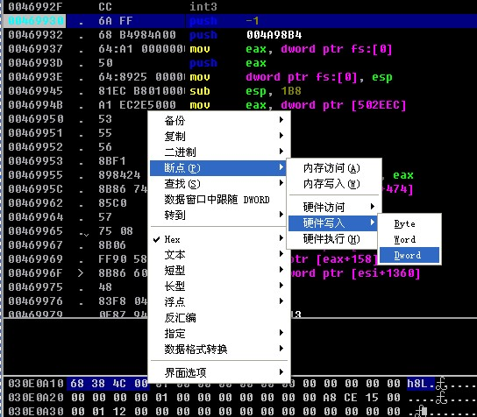
Task: Expand arrow beside 界面选项 item
Action: [x=281, y=372]
